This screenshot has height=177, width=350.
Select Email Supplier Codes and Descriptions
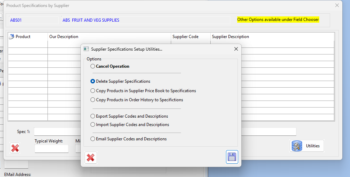(93, 139)
